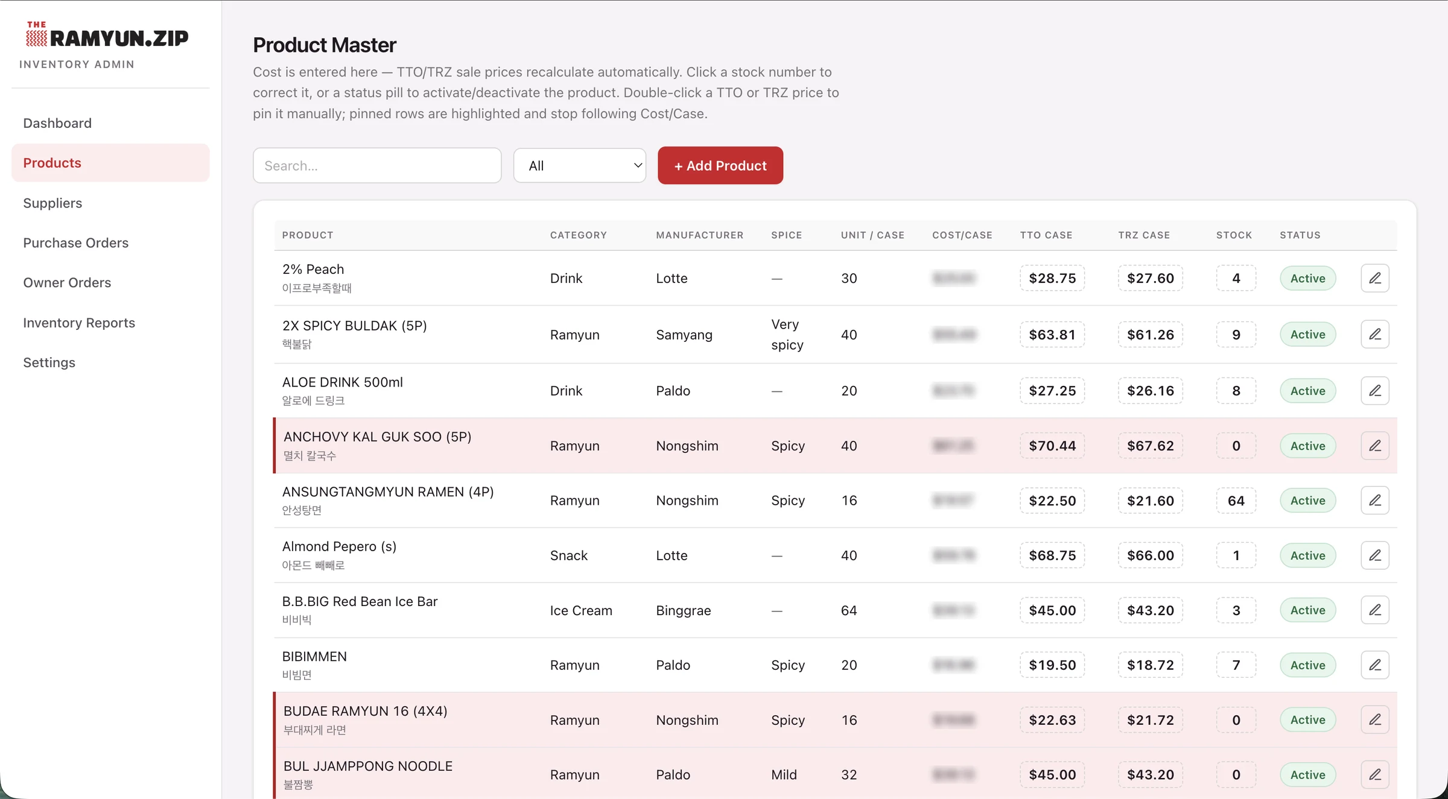The height and width of the screenshot is (799, 1448).
Task: Open Purchase Orders section
Action: [110, 243]
